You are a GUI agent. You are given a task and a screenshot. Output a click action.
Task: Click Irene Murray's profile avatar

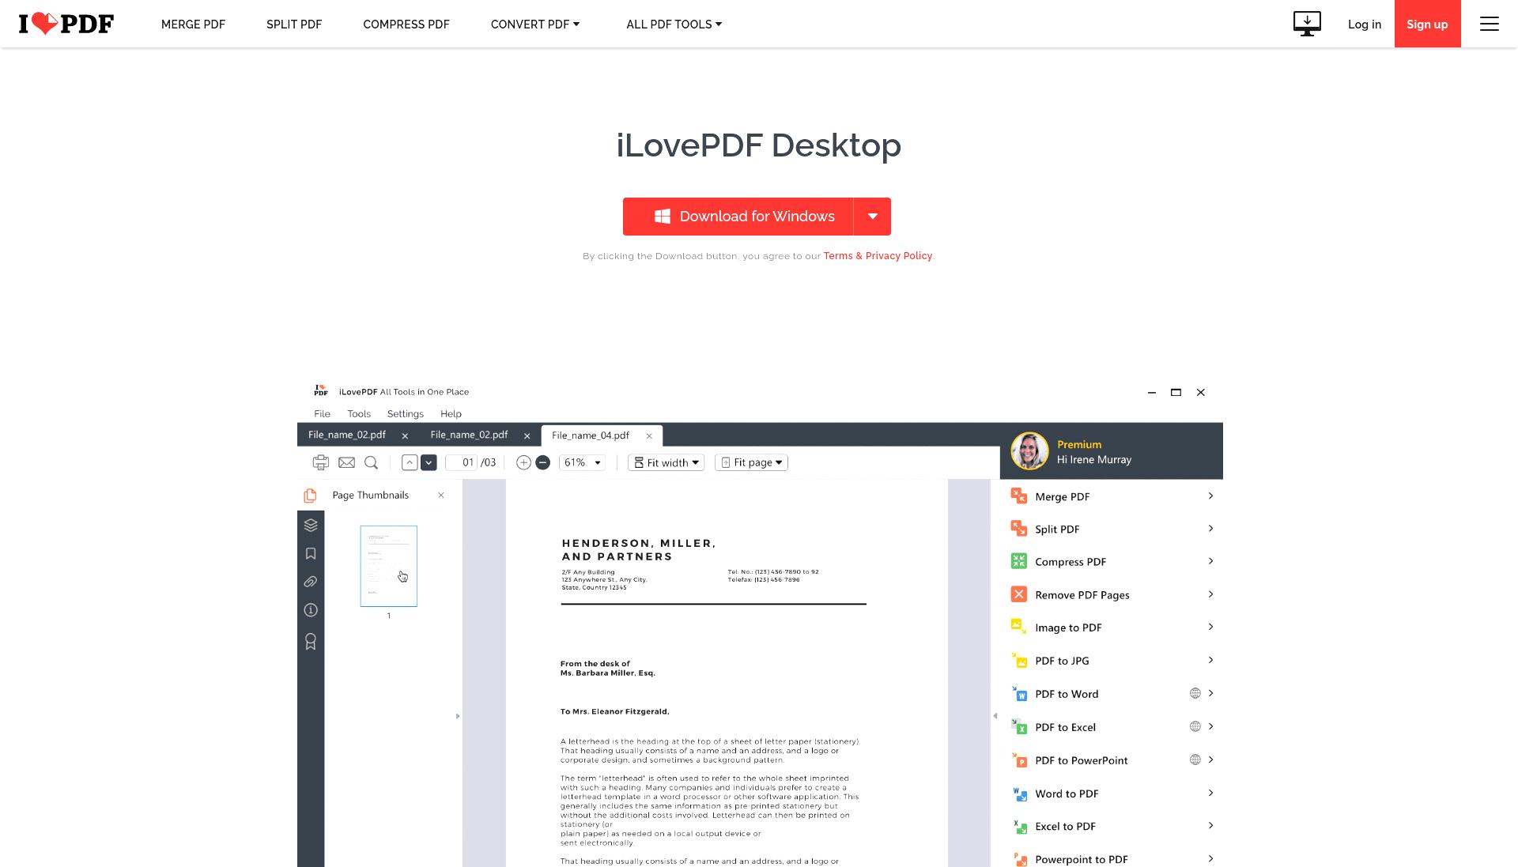1029,451
